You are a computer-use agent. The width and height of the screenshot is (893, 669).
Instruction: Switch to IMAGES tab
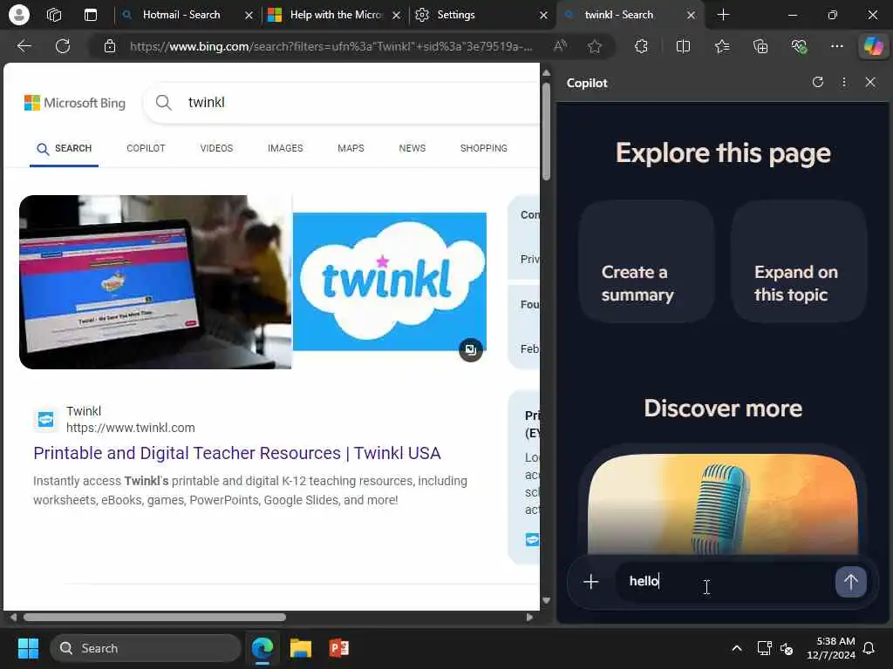(x=285, y=148)
